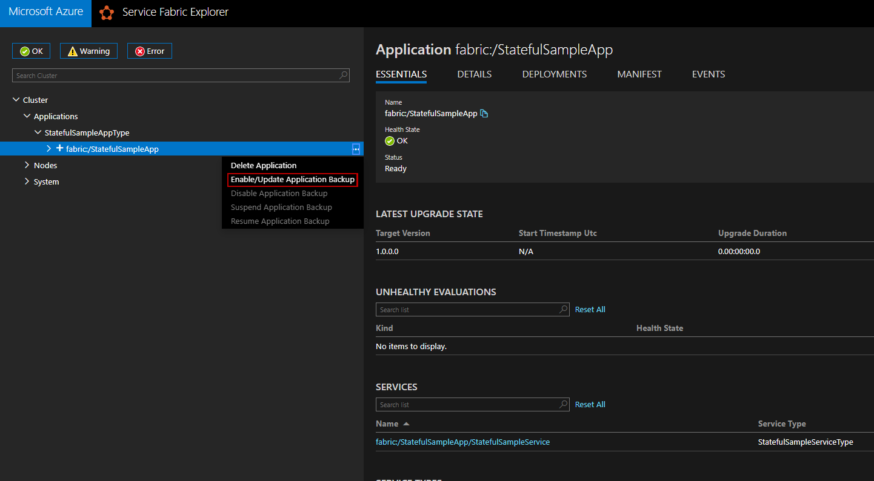
Task: Click the search magnifier in Search Cluster box
Action: click(x=343, y=76)
